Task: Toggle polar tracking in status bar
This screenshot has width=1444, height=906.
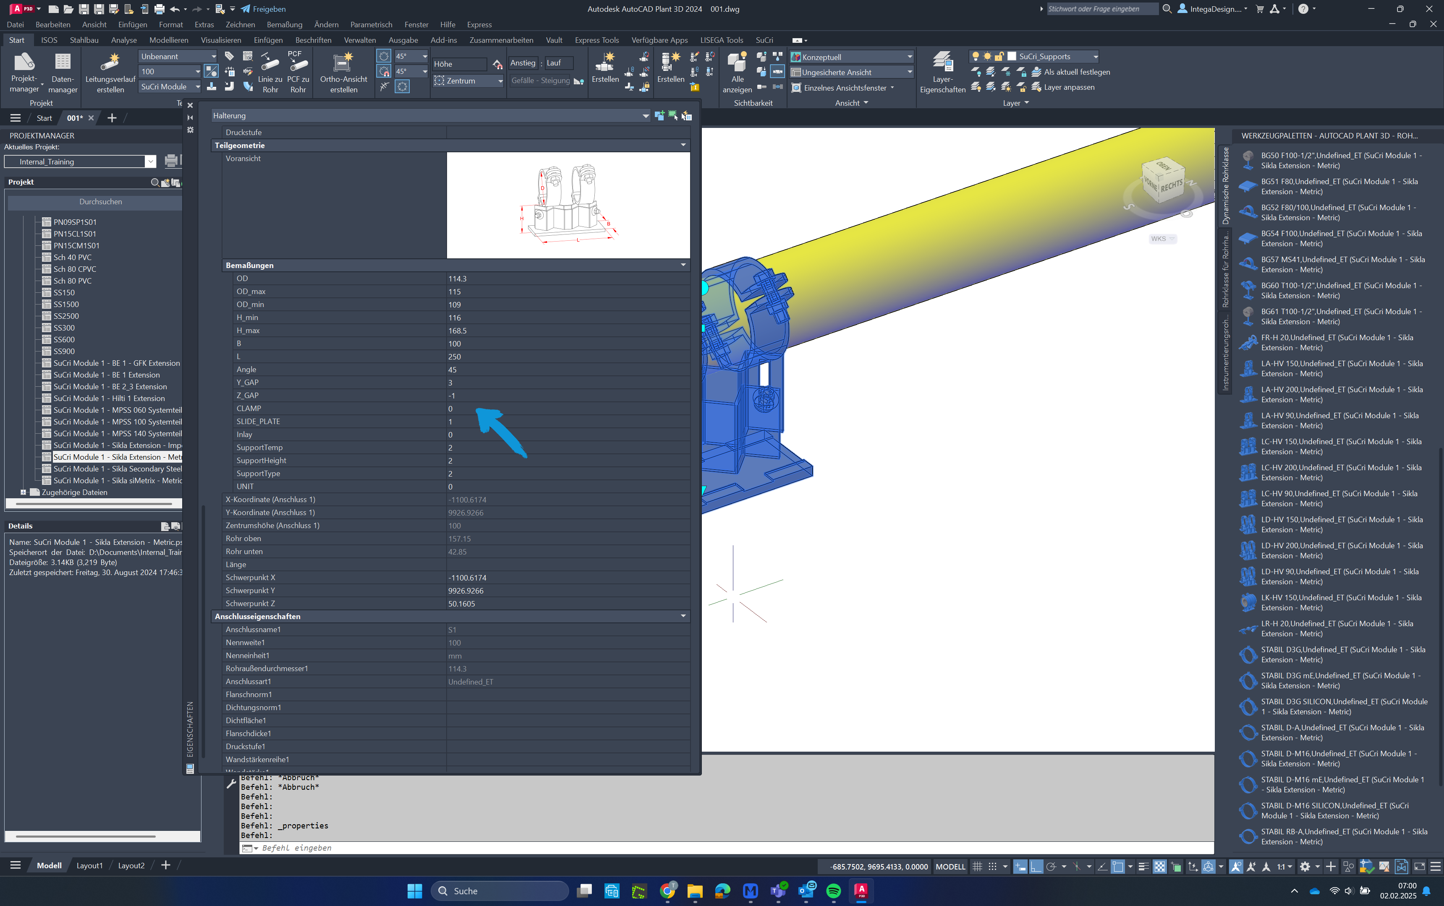Action: pyautogui.click(x=1051, y=867)
